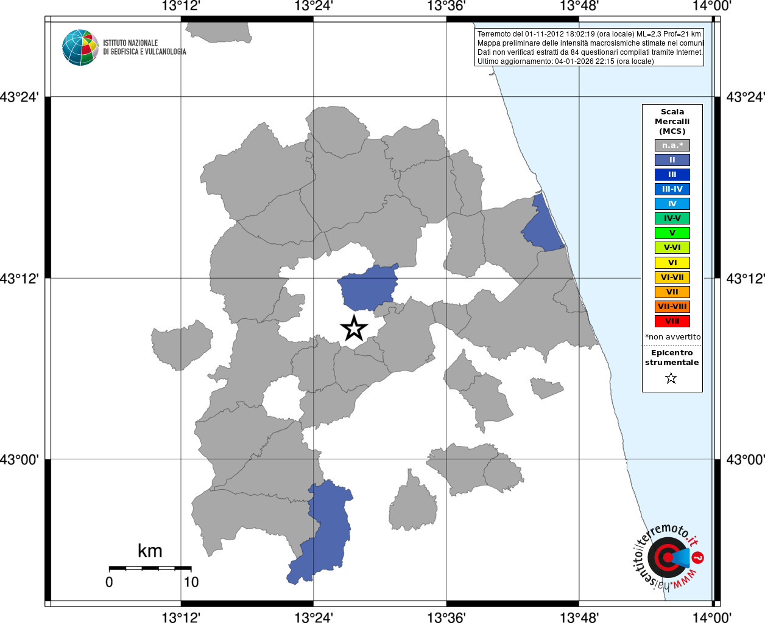Image resolution: width=765 pixels, height=623 pixels.
Task: Click the 'Mappa preliminare delle intensità' info line
Action: [590, 43]
